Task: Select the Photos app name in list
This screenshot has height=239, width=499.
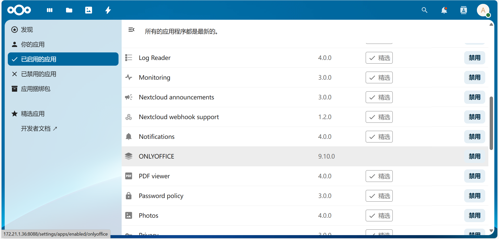Action: [149, 215]
